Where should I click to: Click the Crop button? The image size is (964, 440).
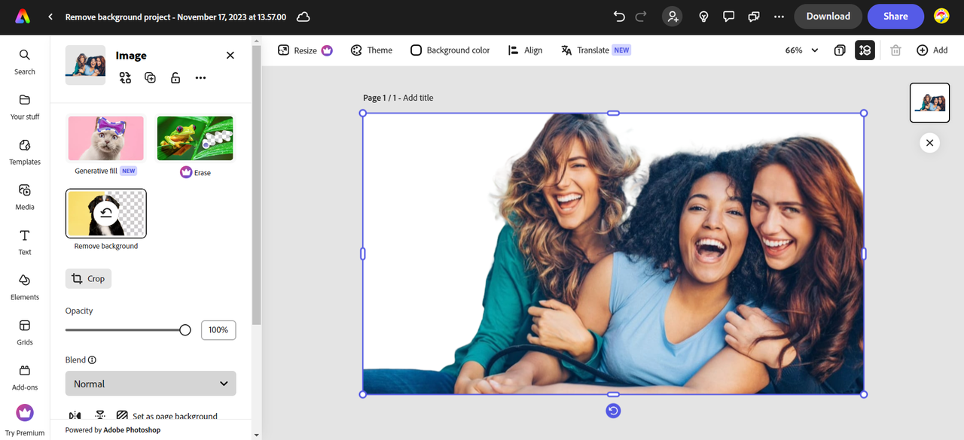click(88, 278)
